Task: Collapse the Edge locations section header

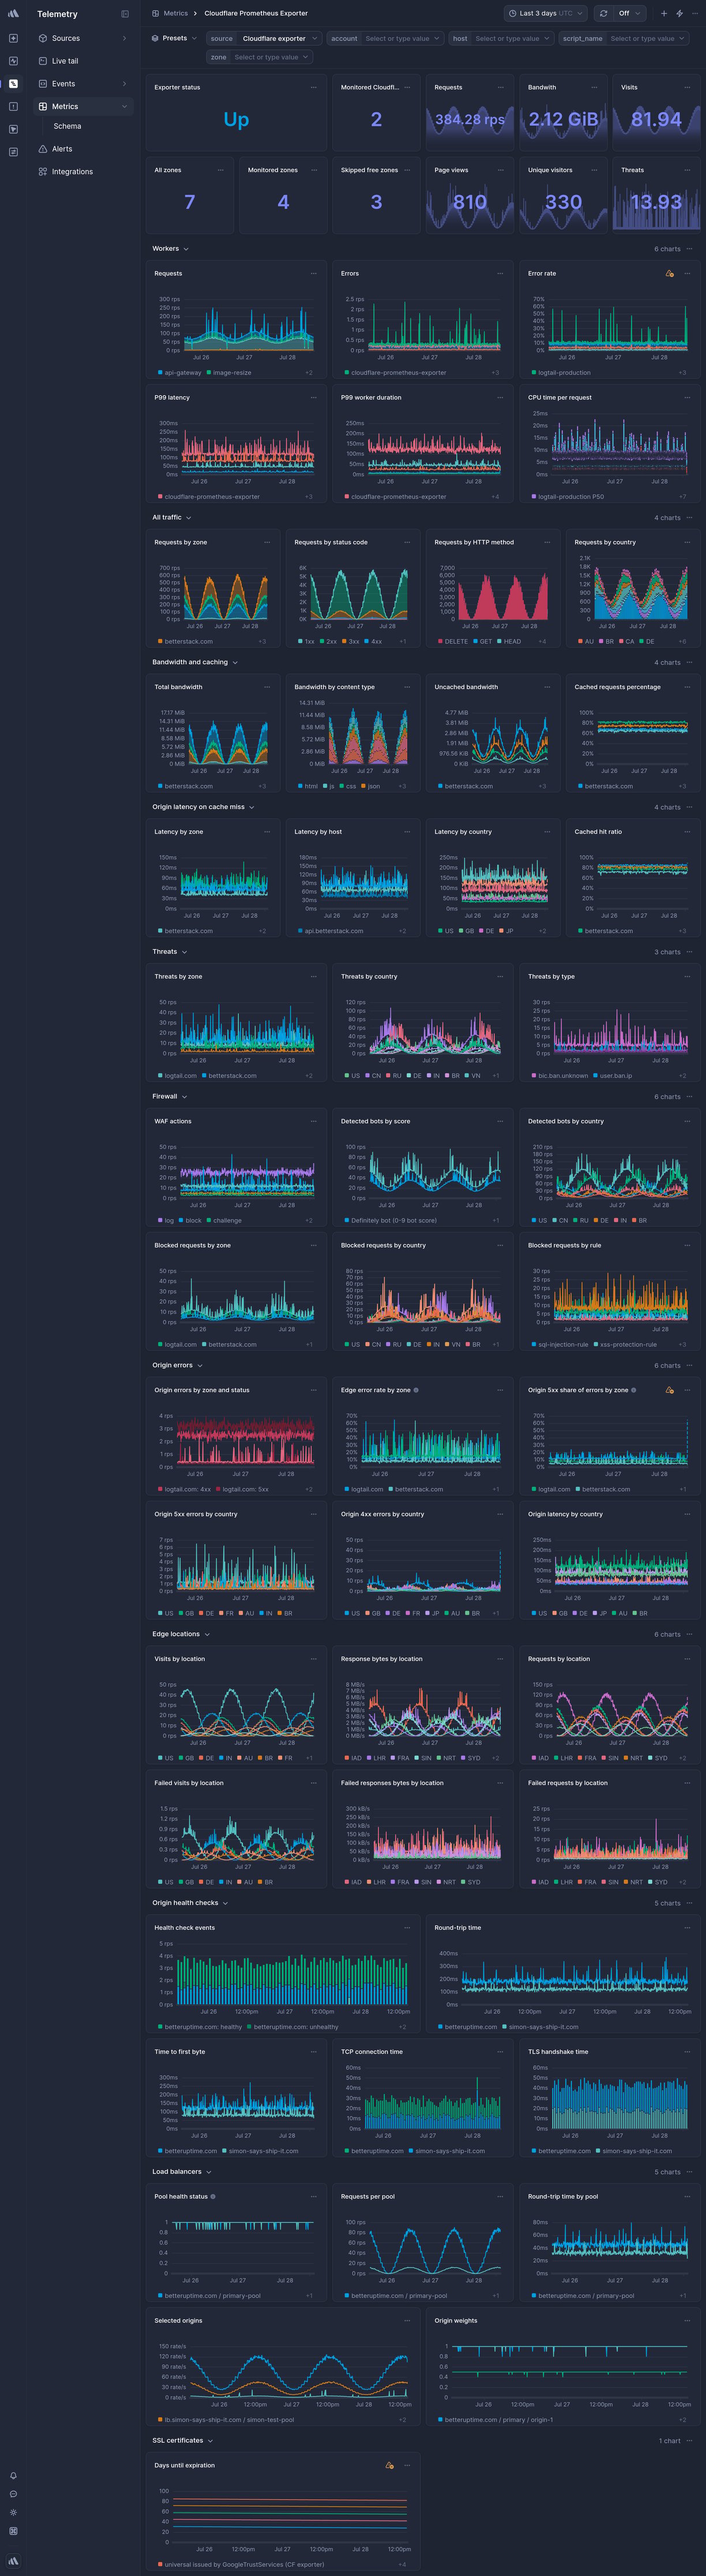Action: tap(181, 1635)
